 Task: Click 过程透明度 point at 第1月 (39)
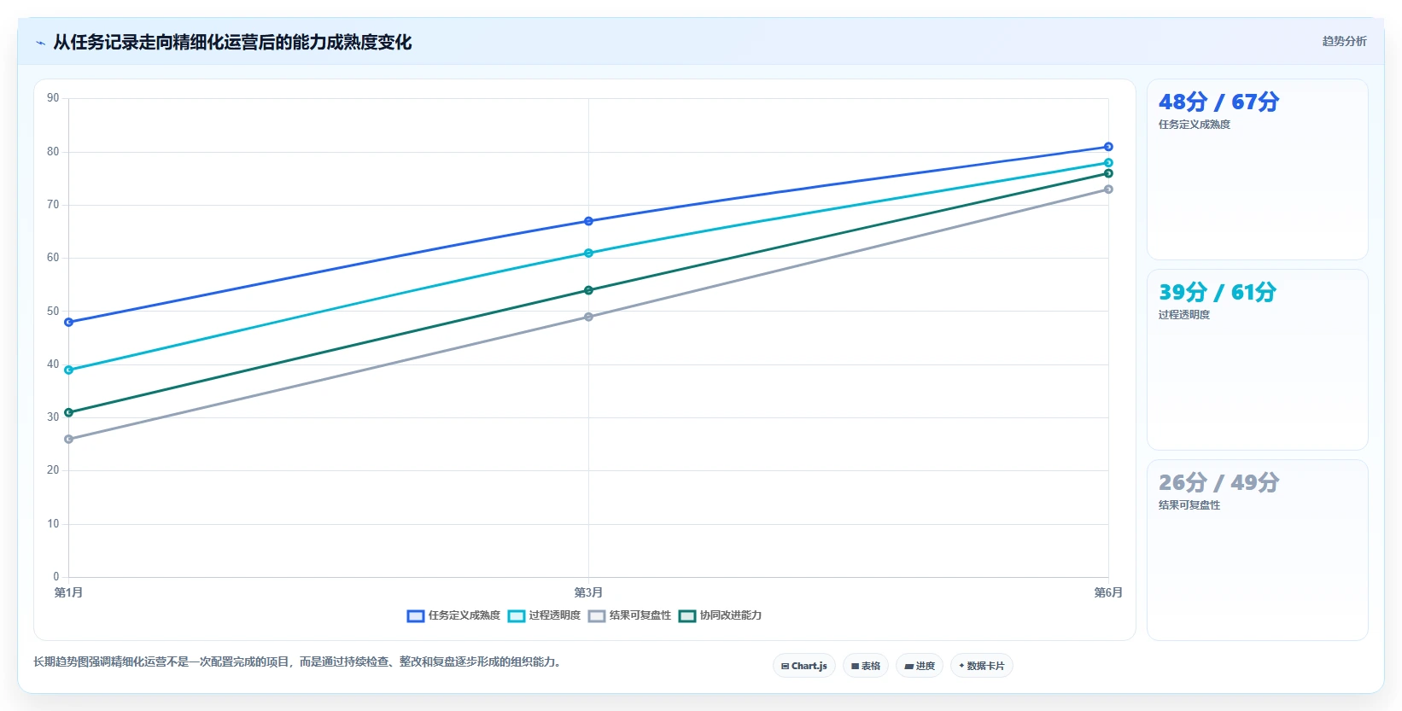68,370
